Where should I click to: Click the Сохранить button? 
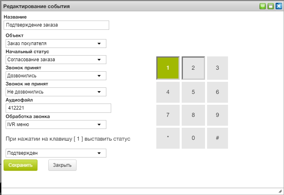tap(21, 165)
